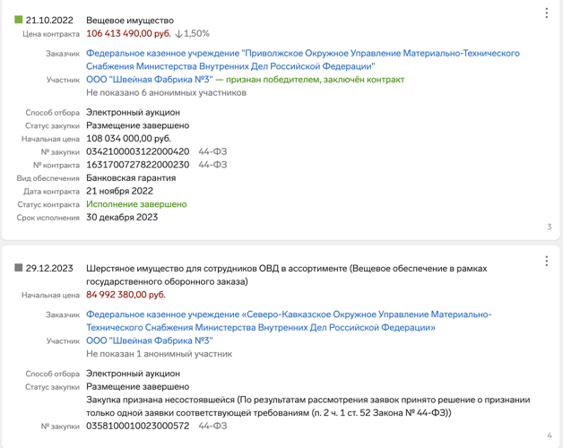The width and height of the screenshot is (563, 448).
Task: Click the contract price 106 413 490,00 руб.
Action: (128, 33)
